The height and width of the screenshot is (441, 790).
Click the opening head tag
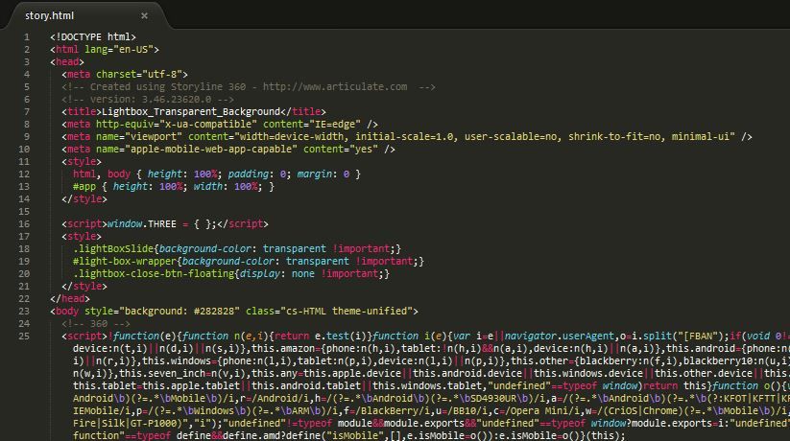(x=67, y=62)
